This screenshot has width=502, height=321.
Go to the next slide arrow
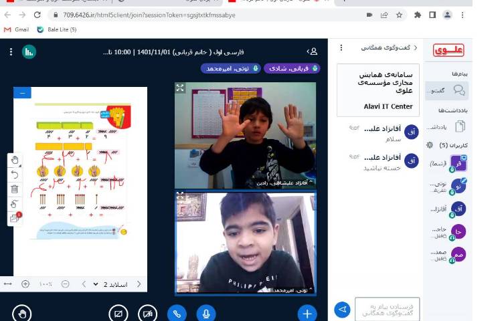point(139,284)
